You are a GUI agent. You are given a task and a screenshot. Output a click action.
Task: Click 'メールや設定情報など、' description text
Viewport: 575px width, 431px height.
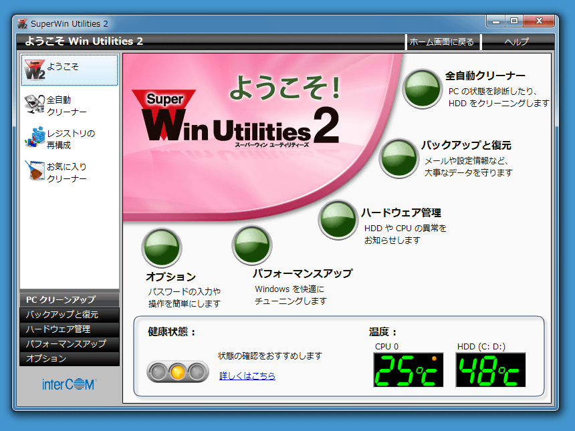point(467,161)
